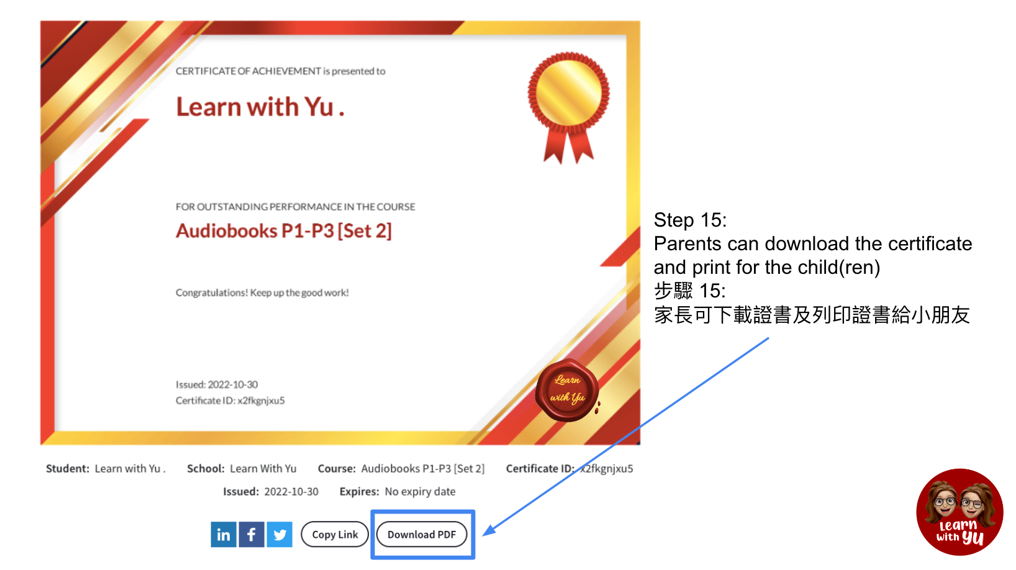The width and height of the screenshot is (1016, 570).
Task: Click the Student name detail row
Action: pos(106,469)
